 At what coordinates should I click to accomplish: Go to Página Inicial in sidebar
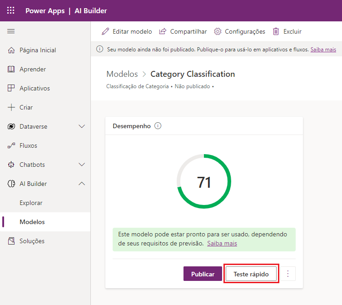click(x=45, y=50)
